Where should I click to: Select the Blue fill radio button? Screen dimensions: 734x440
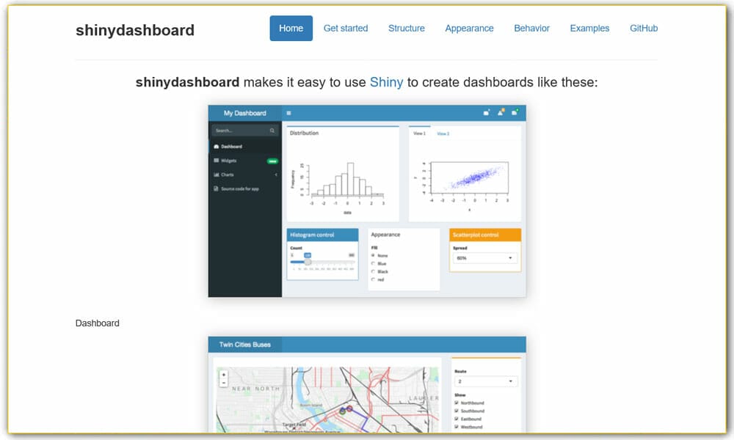pyautogui.click(x=372, y=263)
